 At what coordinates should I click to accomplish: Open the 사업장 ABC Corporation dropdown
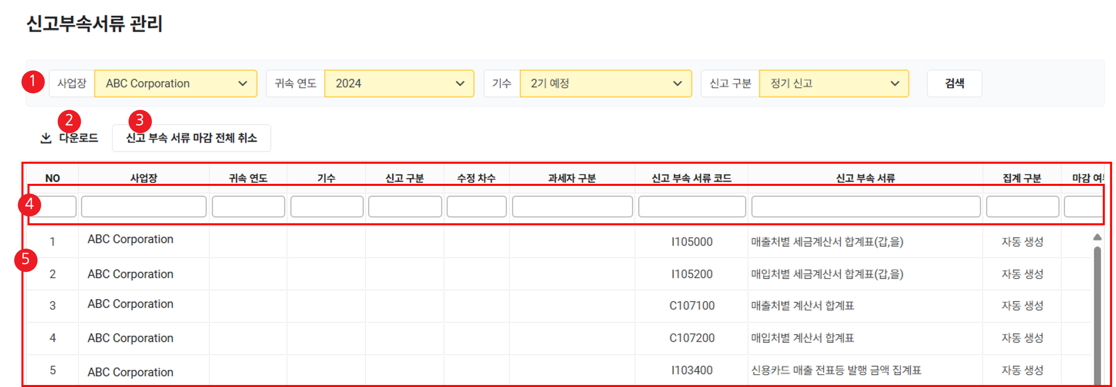(x=176, y=84)
